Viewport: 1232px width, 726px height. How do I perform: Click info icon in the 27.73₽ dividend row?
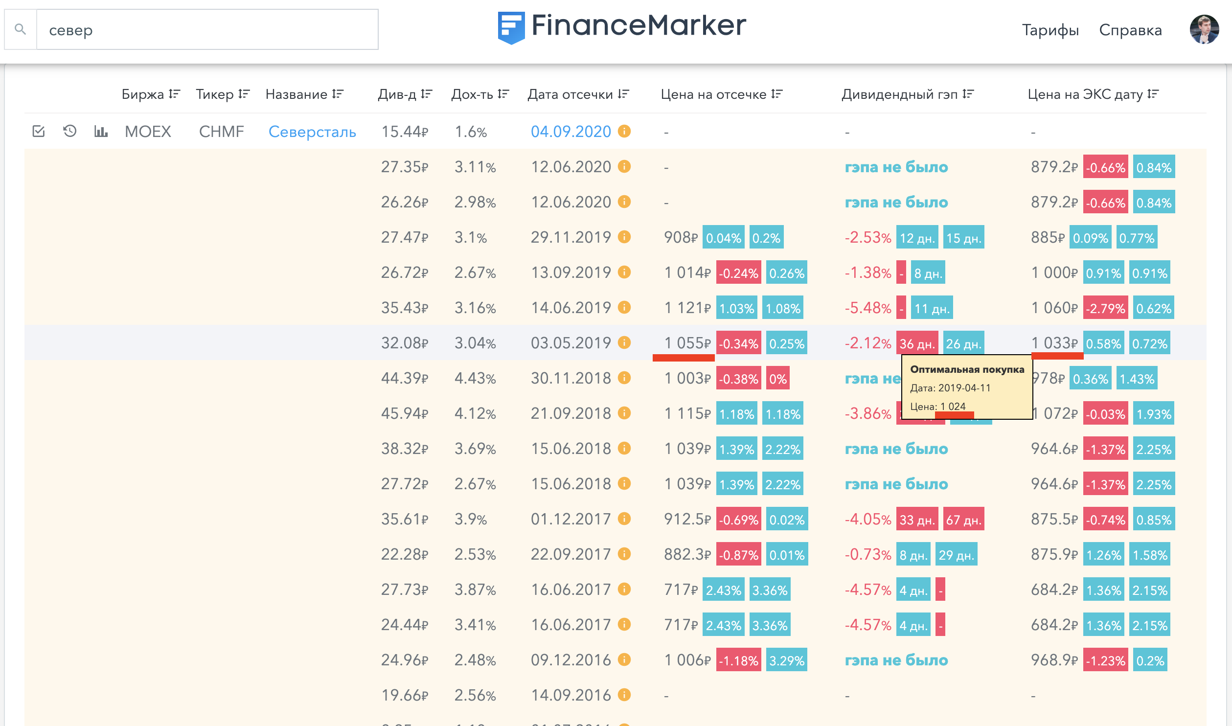click(x=624, y=589)
